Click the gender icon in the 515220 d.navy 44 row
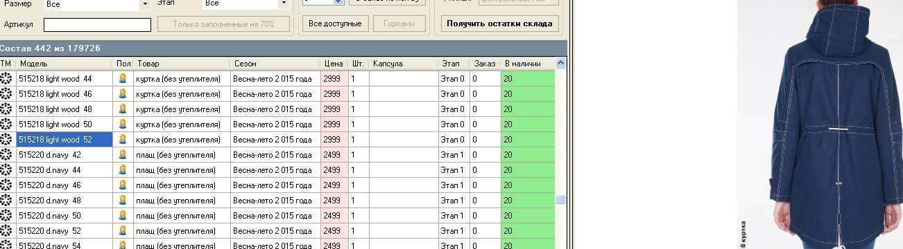This screenshot has height=249, width=903. [x=123, y=170]
